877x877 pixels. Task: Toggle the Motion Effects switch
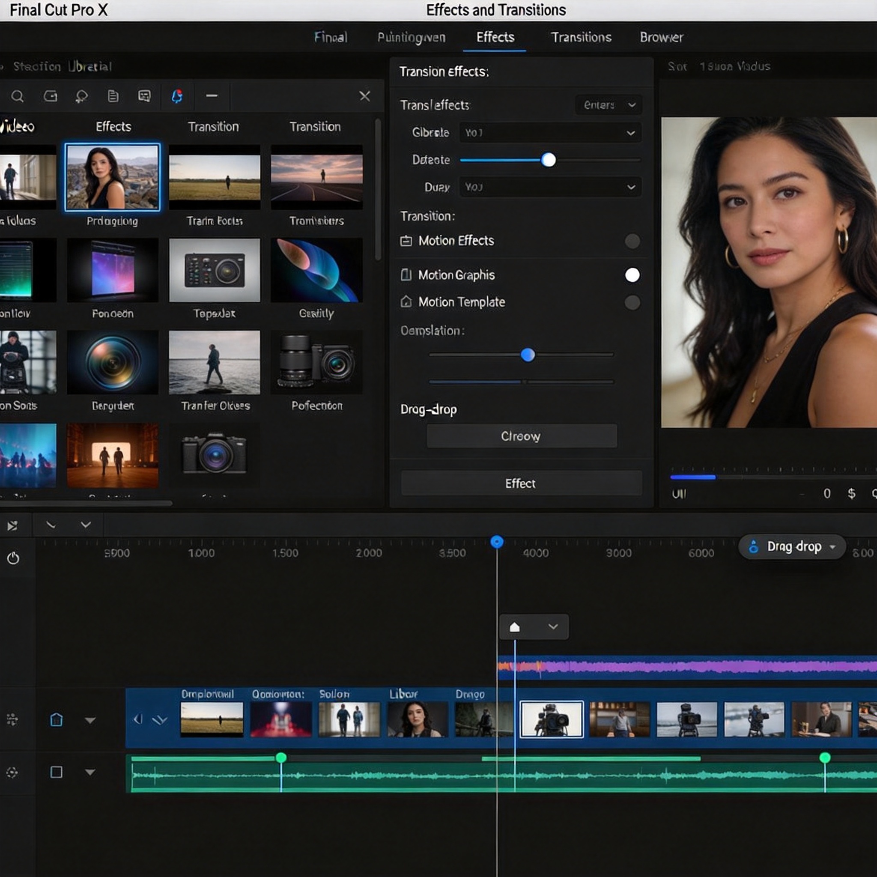tap(632, 241)
